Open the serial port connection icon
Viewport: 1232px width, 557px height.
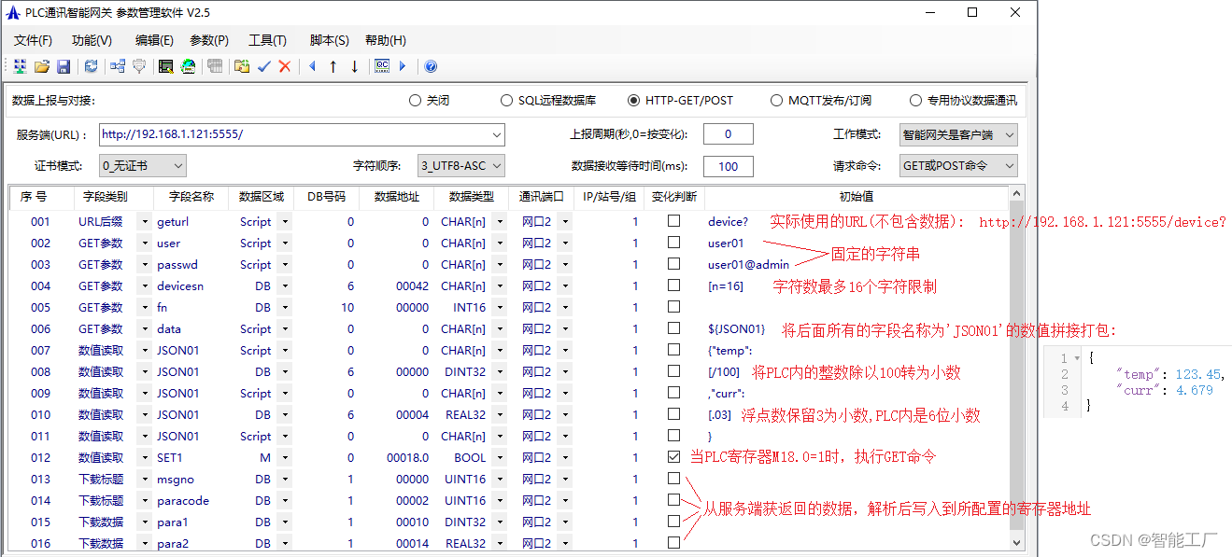(x=139, y=65)
